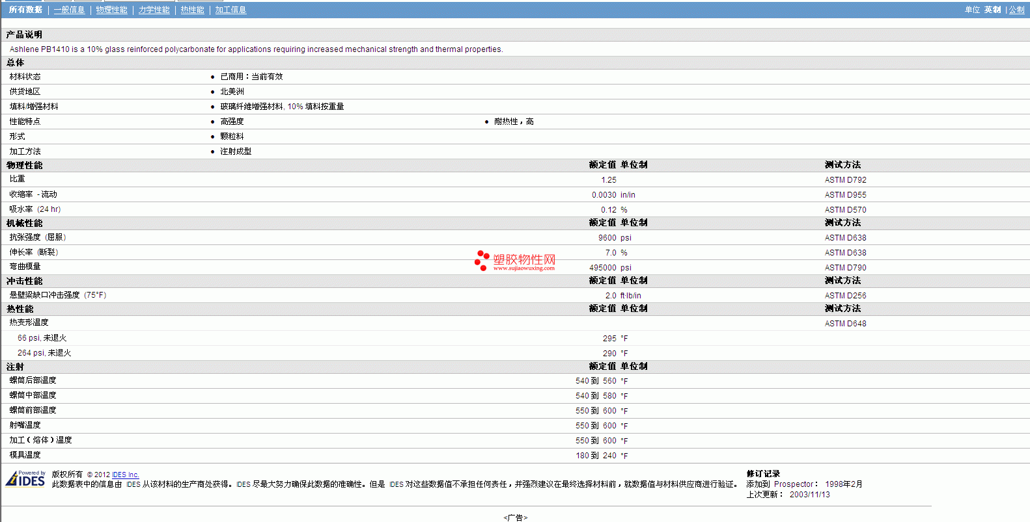Click the 机械性能 section header

click(24, 223)
